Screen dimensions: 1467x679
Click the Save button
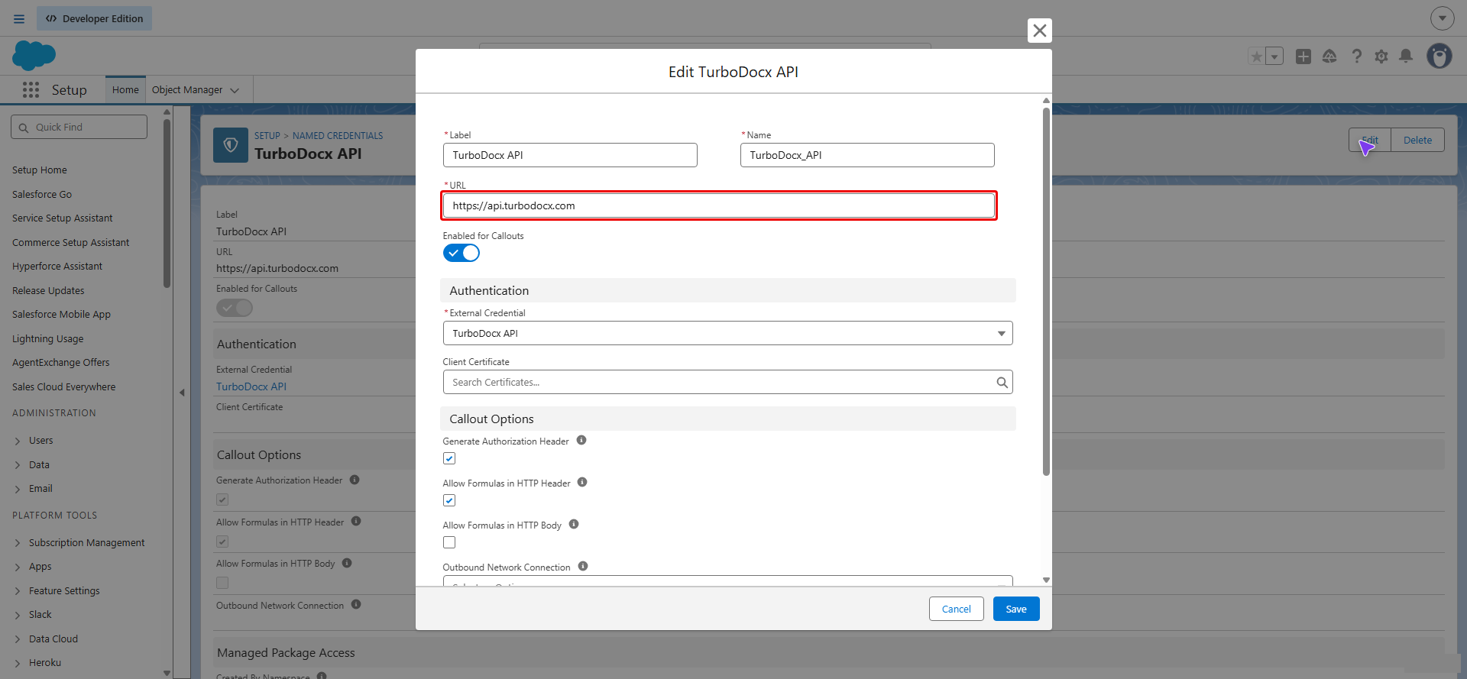point(1016,609)
